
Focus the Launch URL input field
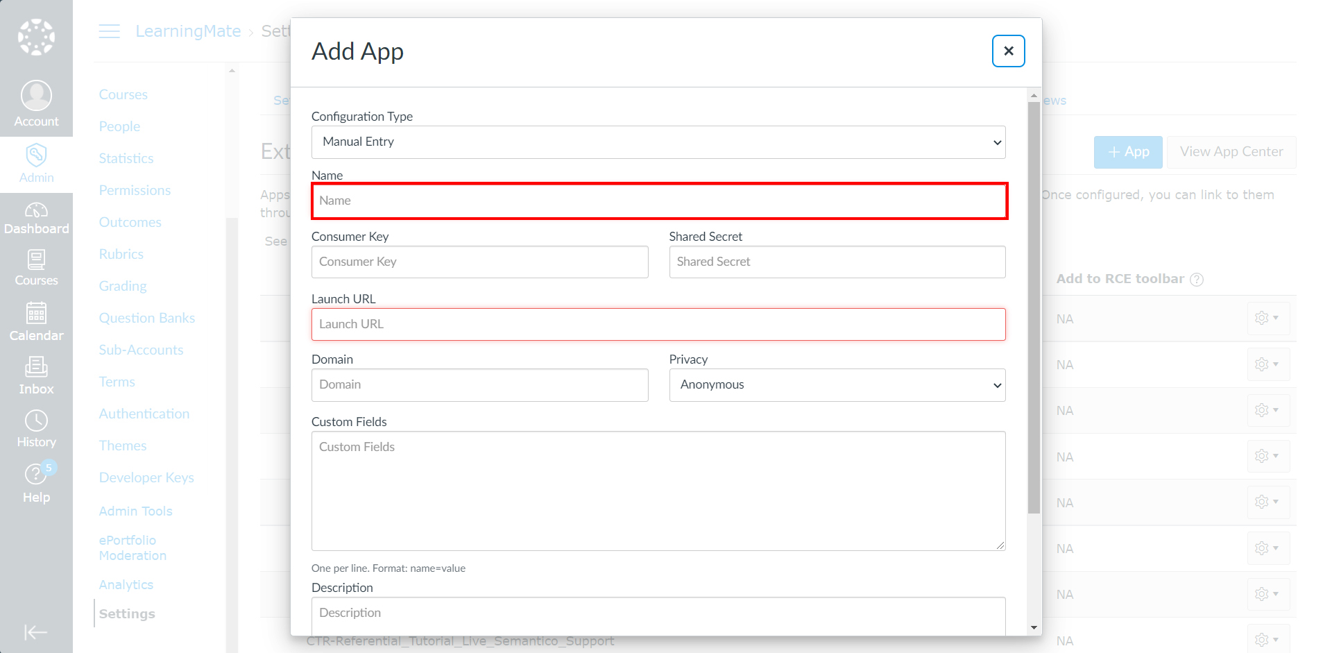point(658,324)
